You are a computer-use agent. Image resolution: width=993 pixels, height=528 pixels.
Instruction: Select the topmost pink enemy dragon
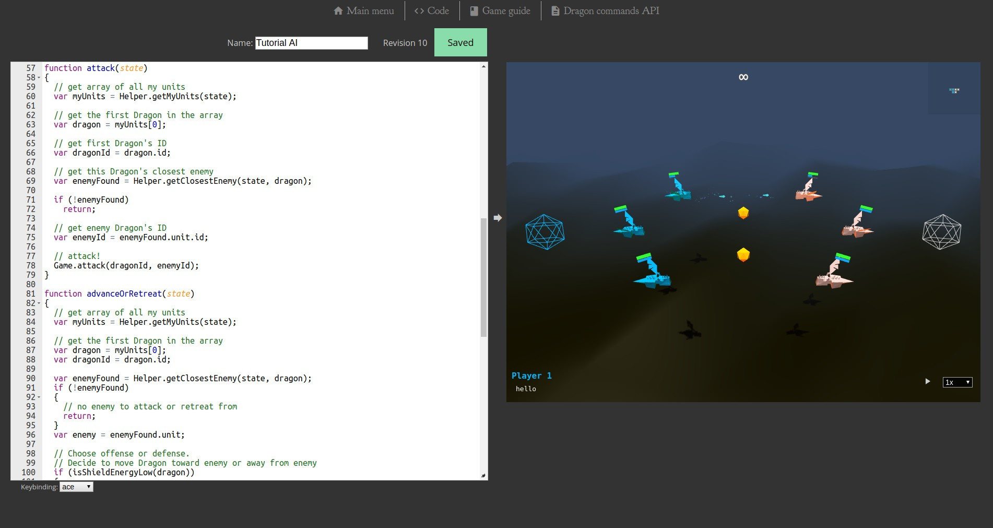[809, 190]
